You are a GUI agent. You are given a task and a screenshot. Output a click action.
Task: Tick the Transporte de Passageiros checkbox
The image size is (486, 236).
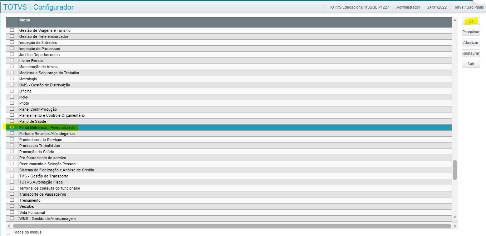[x=12, y=194]
